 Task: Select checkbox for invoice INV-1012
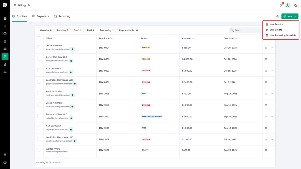pyautogui.click(x=39, y=93)
